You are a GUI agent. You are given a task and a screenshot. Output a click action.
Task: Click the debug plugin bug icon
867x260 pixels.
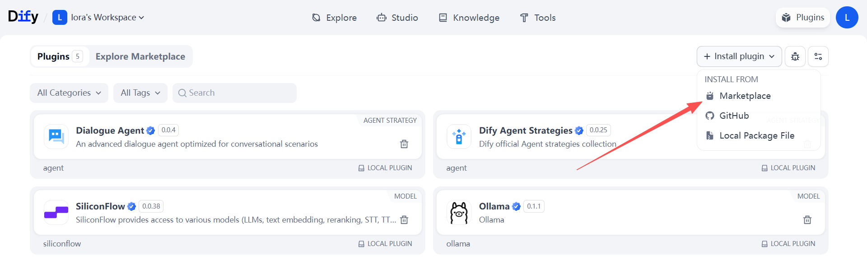click(795, 56)
